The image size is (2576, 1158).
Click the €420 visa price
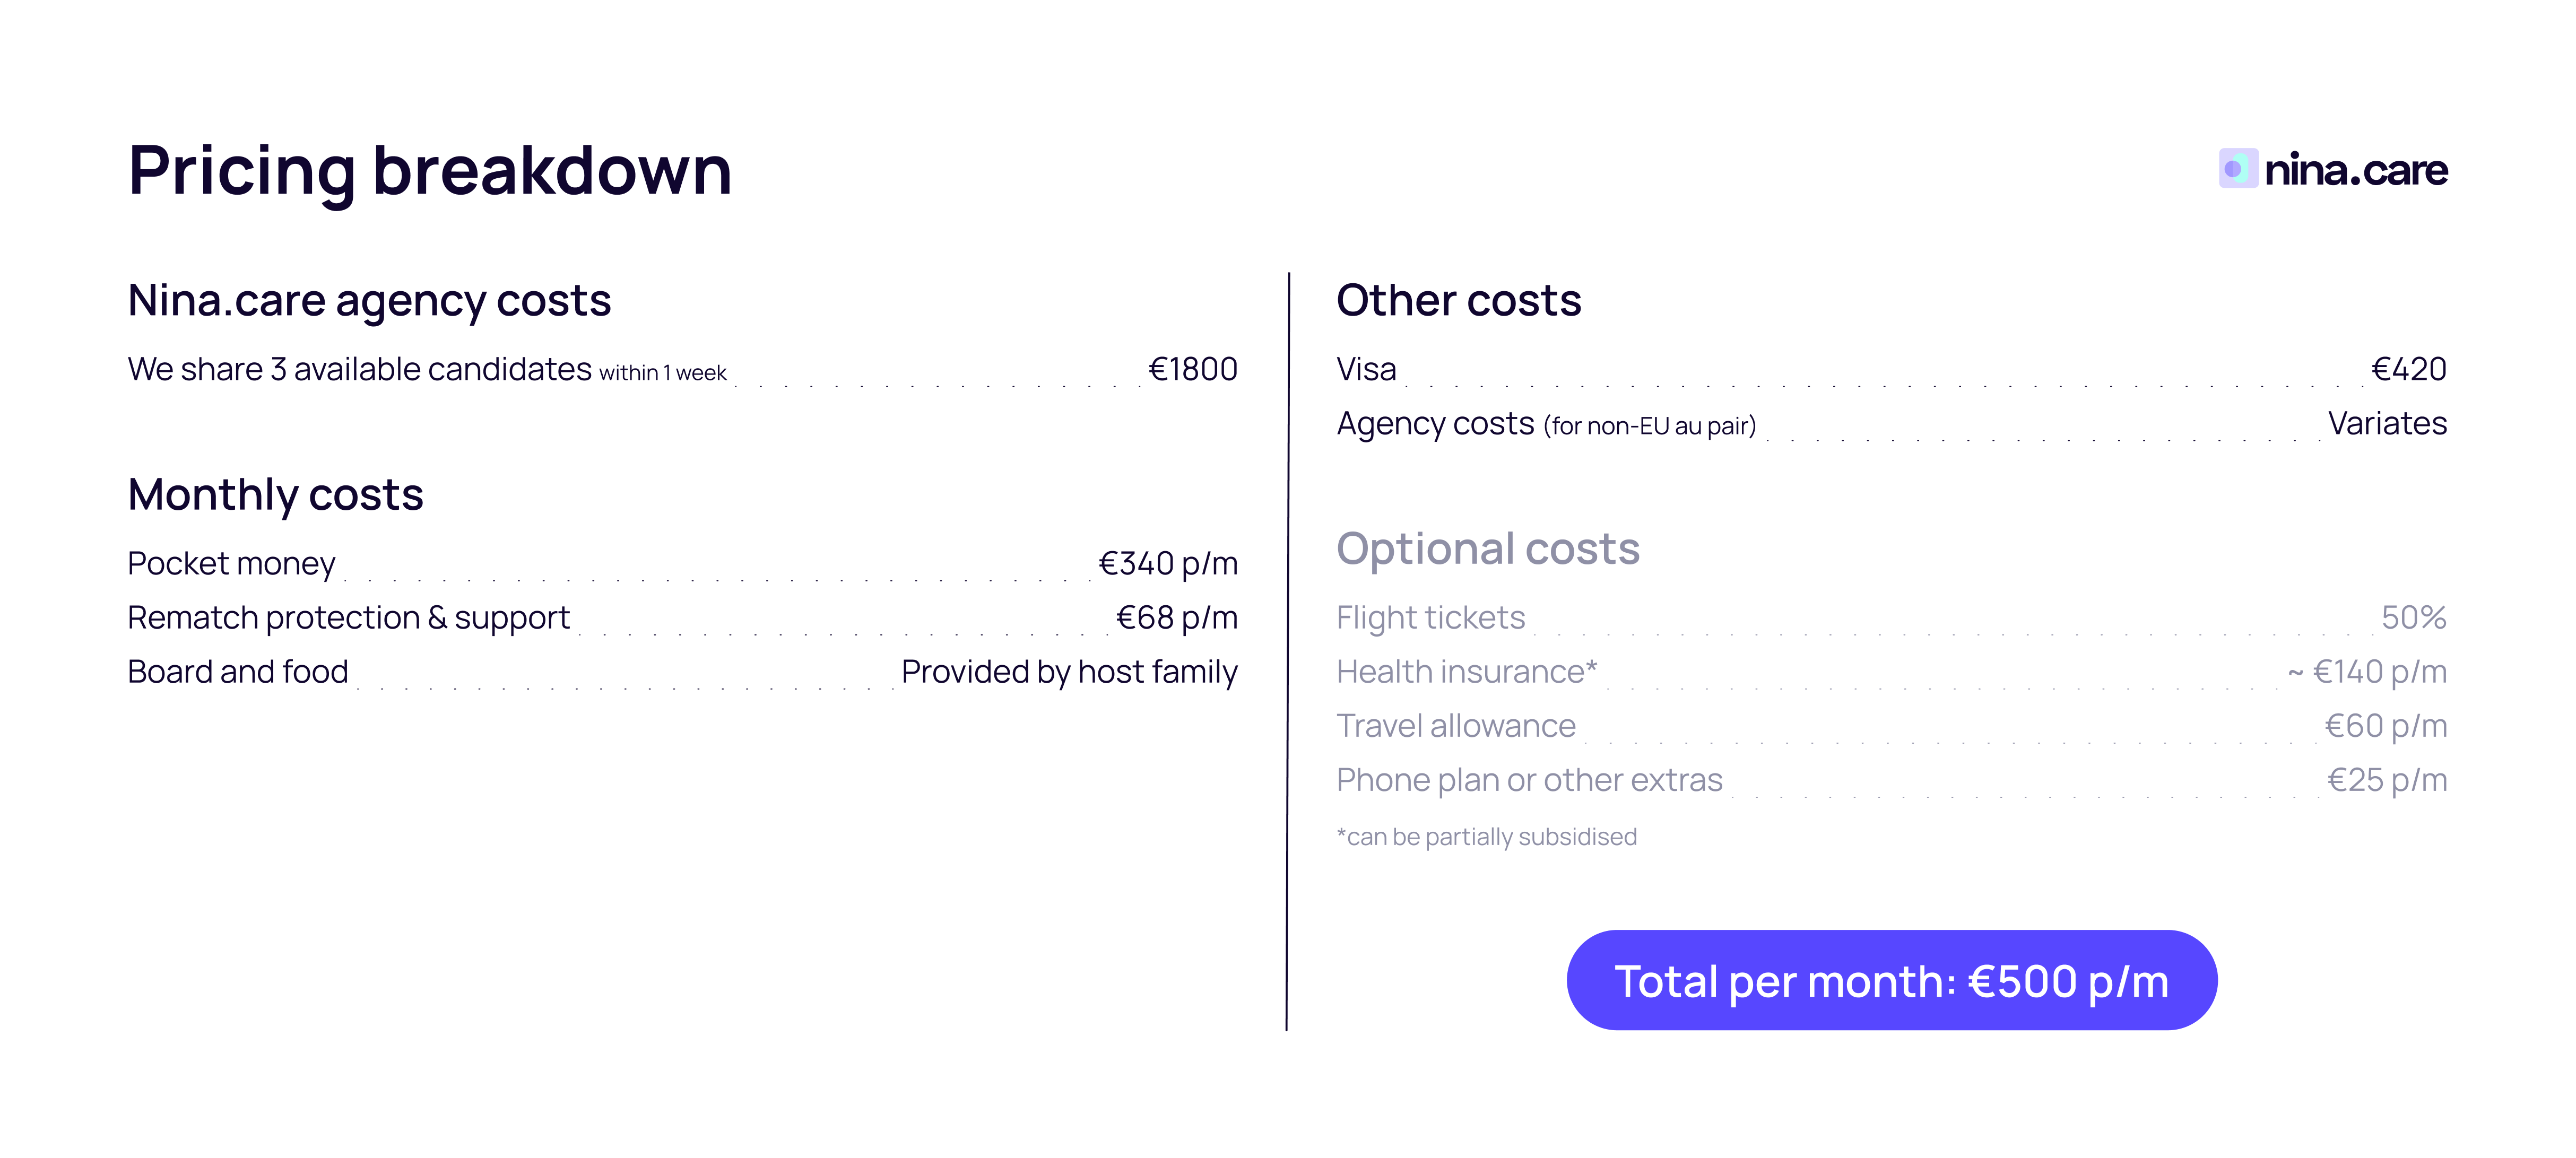(x=2408, y=369)
